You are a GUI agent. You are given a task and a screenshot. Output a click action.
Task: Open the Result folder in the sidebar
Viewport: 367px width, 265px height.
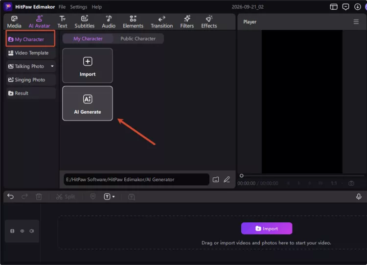coord(31,93)
